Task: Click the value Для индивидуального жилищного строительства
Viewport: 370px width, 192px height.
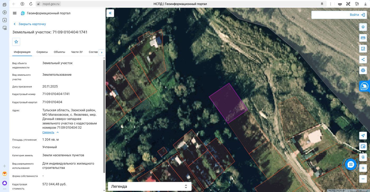Action: click(x=68, y=166)
